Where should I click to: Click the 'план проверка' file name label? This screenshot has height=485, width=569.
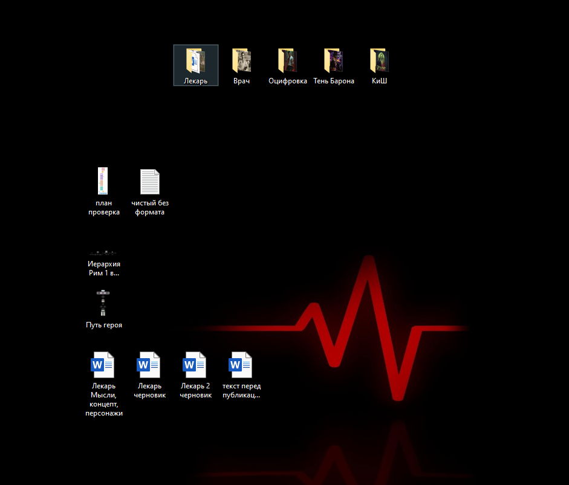pyautogui.click(x=103, y=208)
